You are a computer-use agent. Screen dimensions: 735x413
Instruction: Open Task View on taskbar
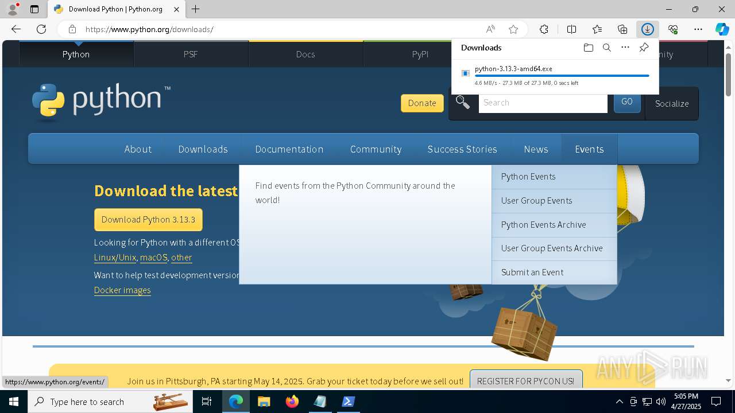207,402
